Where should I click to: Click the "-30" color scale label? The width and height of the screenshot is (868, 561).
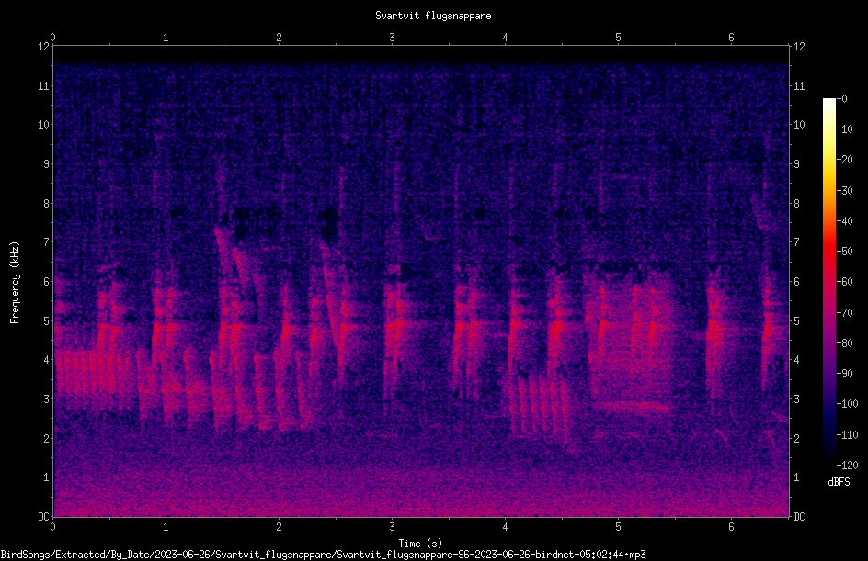(x=844, y=191)
